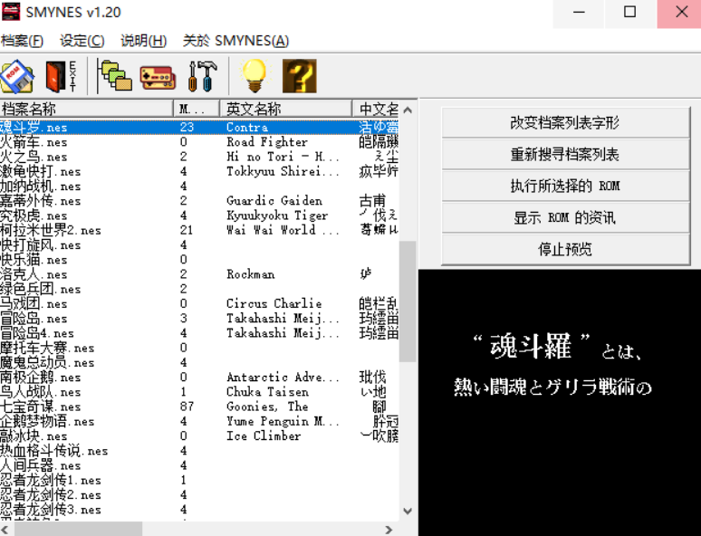Sort by the M... mapper column header
Screen dimensions: 701x536
(197, 109)
